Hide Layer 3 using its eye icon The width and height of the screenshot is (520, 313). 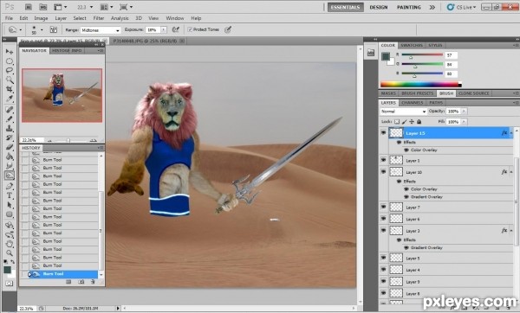[x=384, y=230]
